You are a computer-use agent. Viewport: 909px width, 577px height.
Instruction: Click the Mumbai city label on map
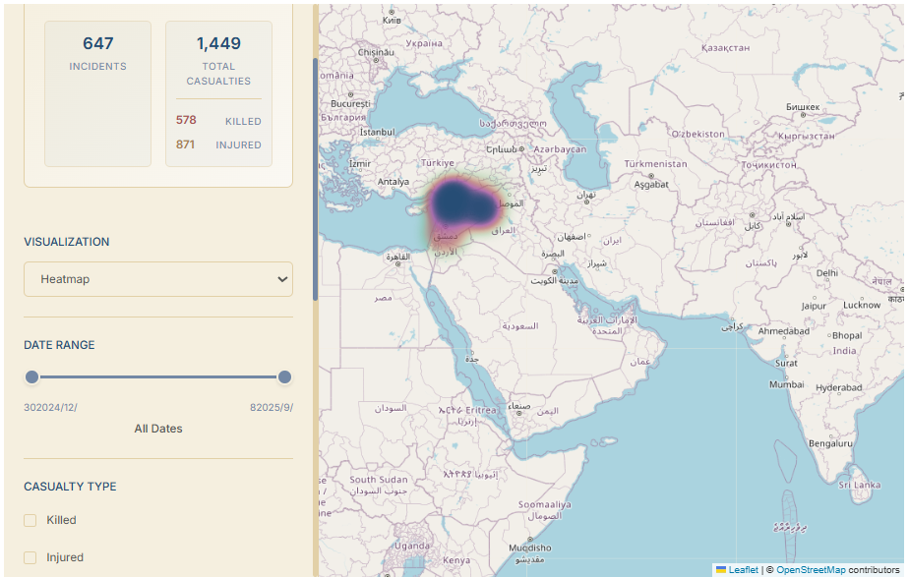(x=786, y=385)
